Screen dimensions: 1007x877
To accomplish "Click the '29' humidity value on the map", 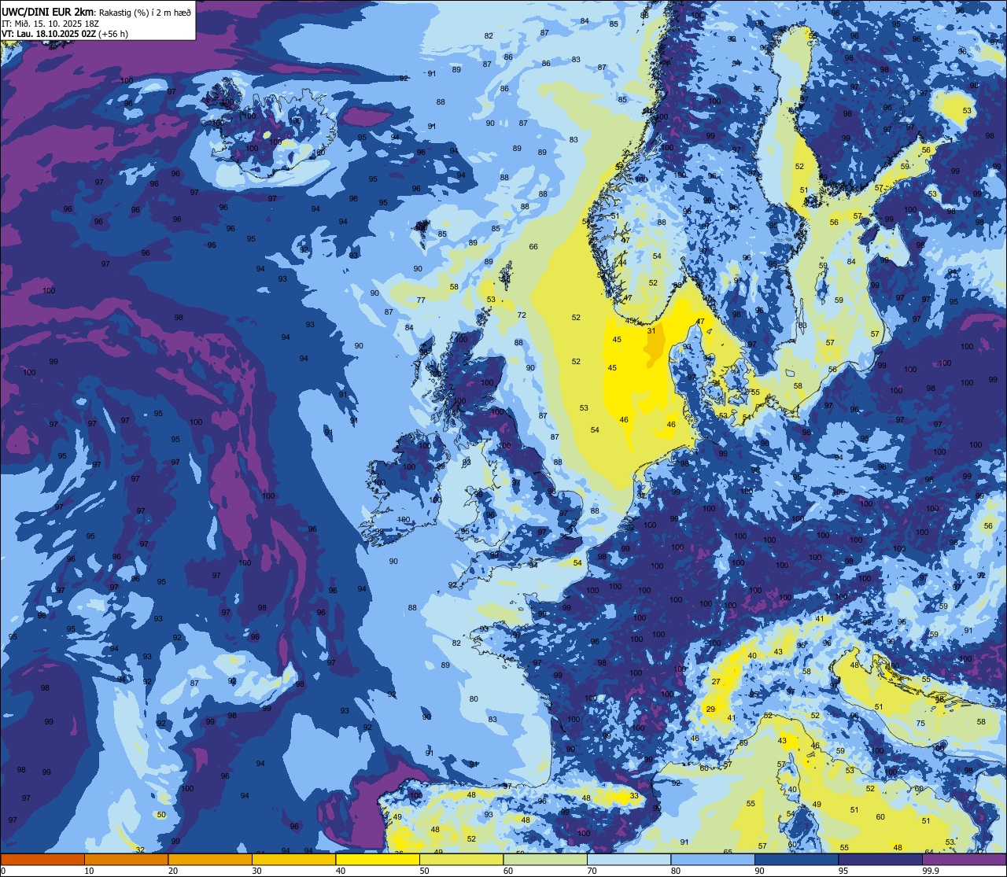I will point(710,709).
